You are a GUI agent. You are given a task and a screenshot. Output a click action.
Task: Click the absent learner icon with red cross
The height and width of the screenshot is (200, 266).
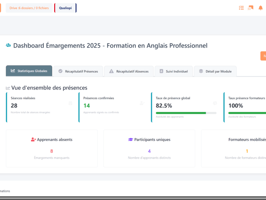pos(33,140)
